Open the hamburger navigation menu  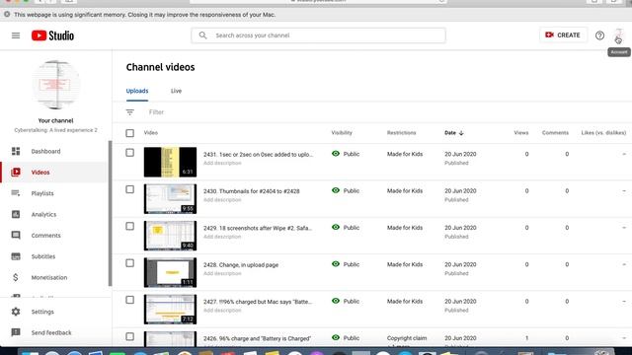pos(16,35)
